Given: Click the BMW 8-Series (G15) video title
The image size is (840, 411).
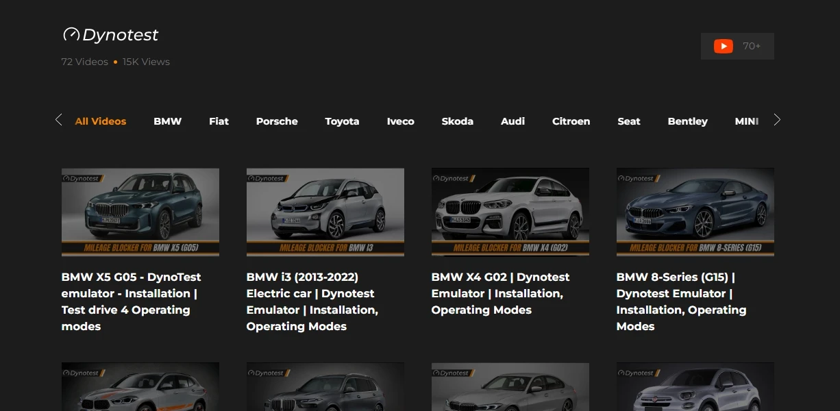Looking at the screenshot, I should tap(681, 301).
